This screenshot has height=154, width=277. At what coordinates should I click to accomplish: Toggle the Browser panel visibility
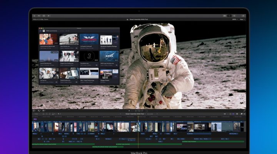tap(225, 16)
